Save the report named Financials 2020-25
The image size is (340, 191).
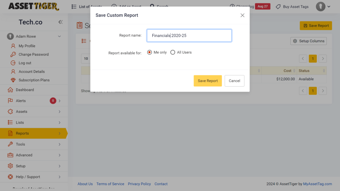208,81
